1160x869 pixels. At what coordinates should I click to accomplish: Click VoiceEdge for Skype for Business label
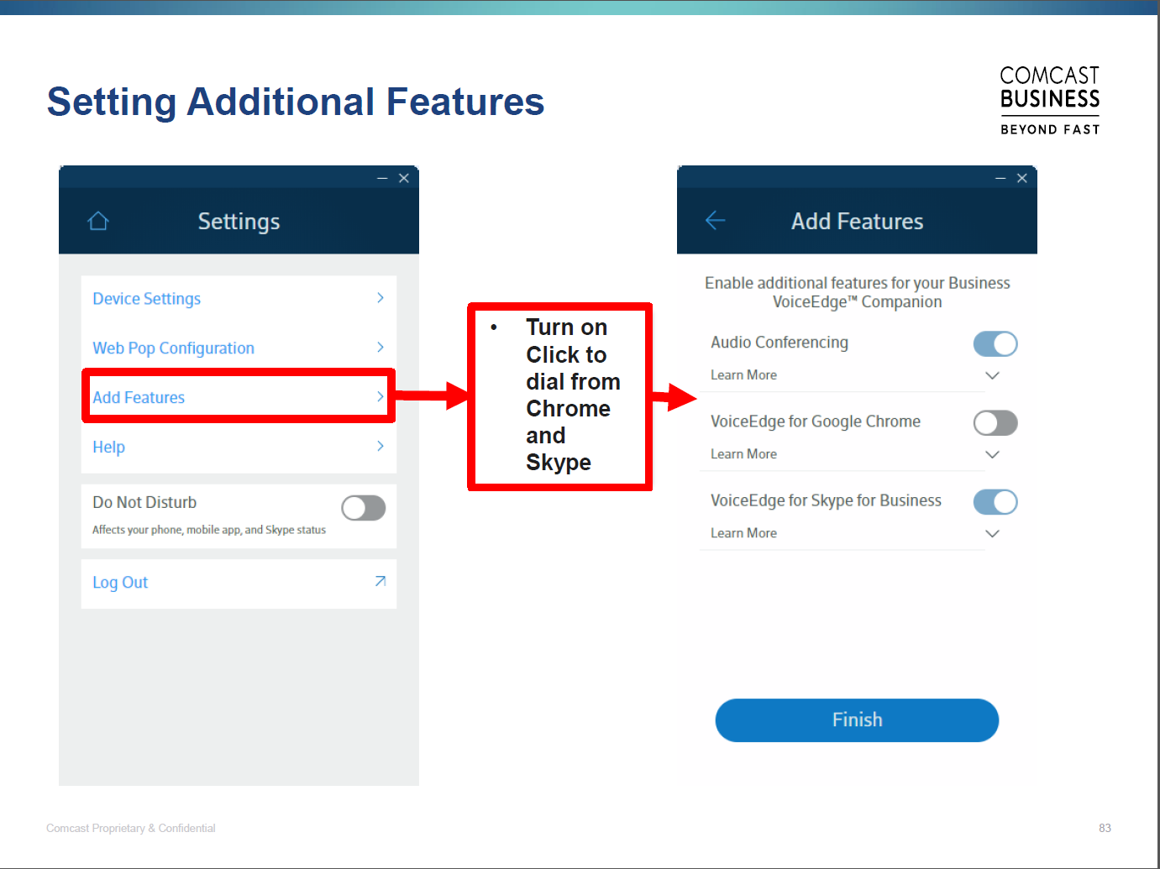click(x=826, y=500)
